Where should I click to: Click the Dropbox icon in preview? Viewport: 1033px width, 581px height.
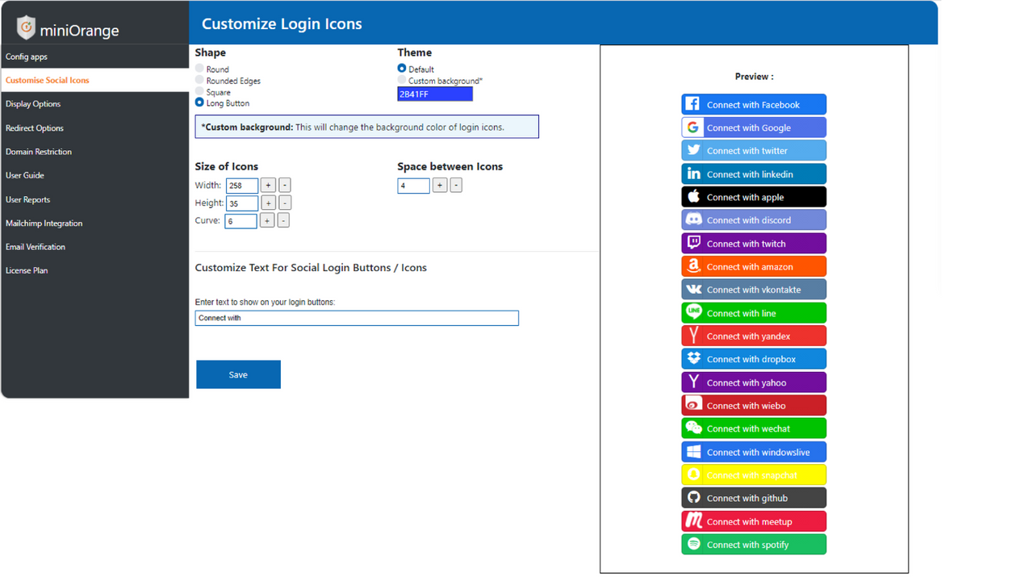(x=693, y=358)
